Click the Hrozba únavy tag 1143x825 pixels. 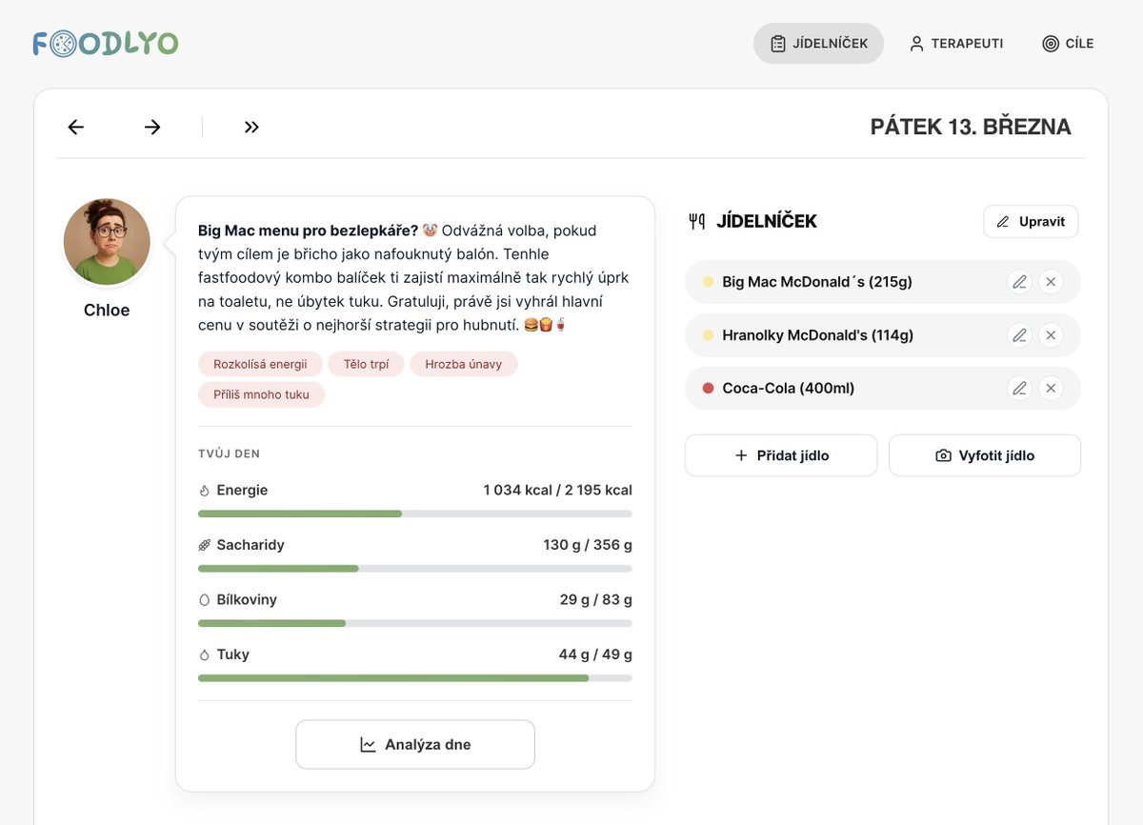click(x=464, y=364)
